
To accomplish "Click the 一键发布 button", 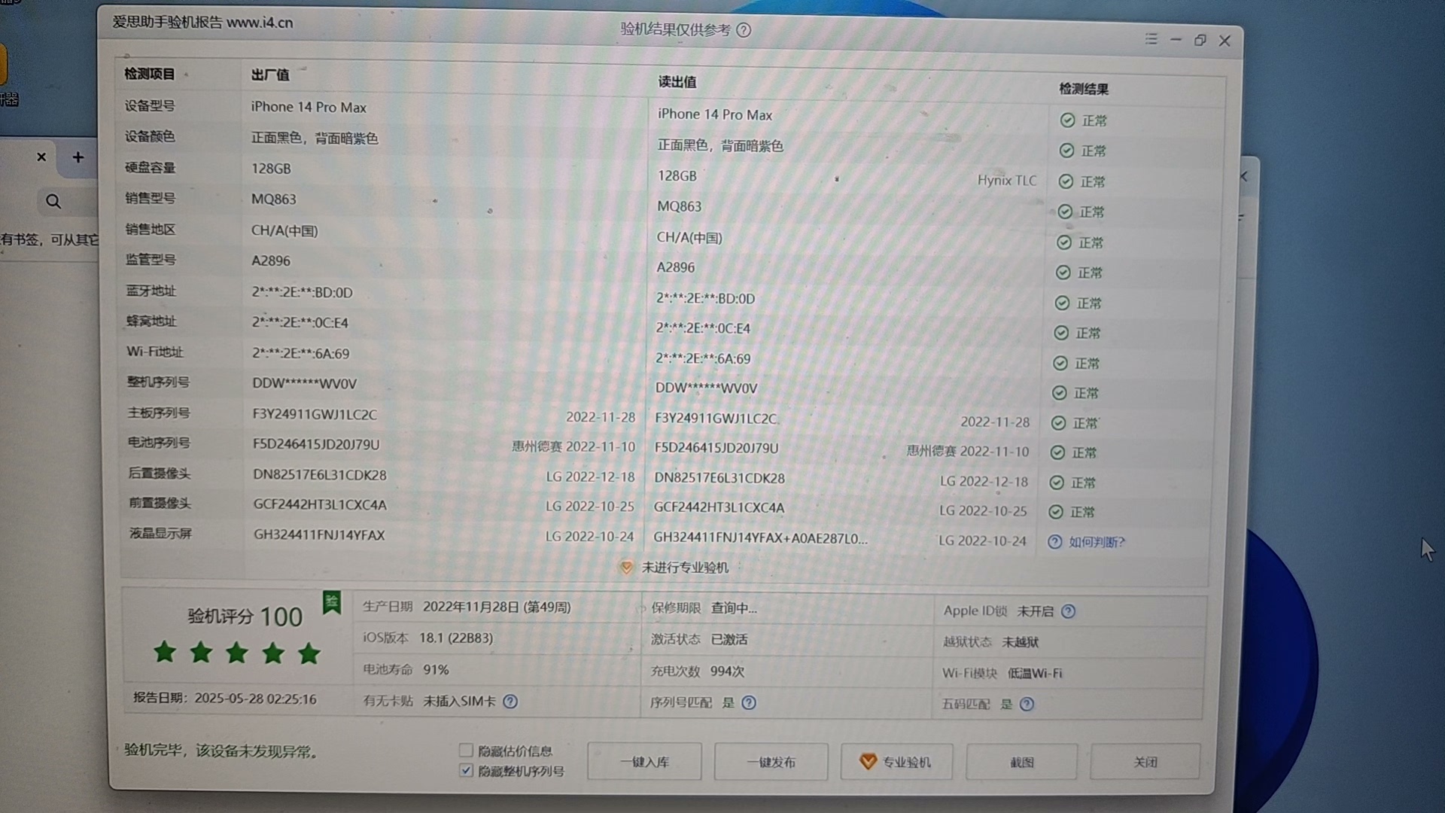I will pos(771,762).
